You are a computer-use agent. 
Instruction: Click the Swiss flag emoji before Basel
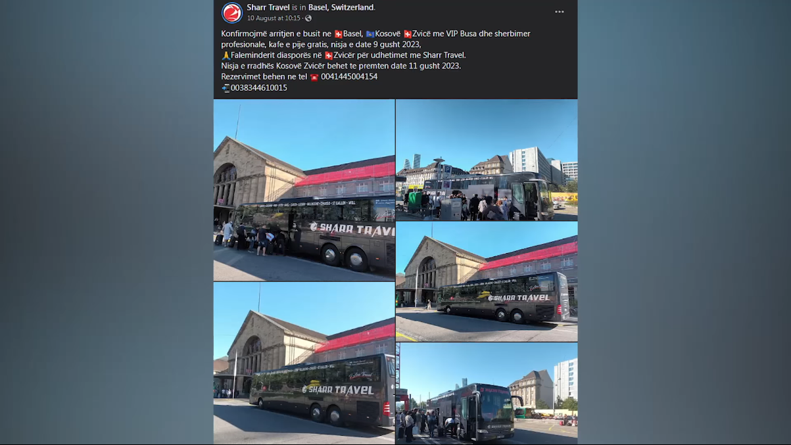coord(339,34)
